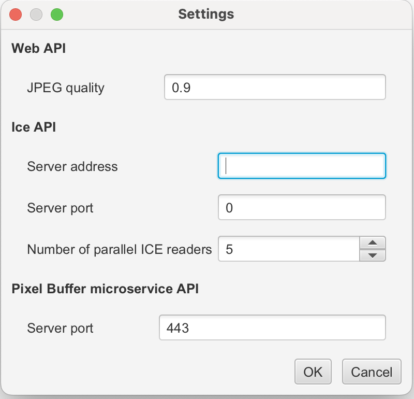
Task: Confirm settings with the OK button
Action: coord(313,372)
